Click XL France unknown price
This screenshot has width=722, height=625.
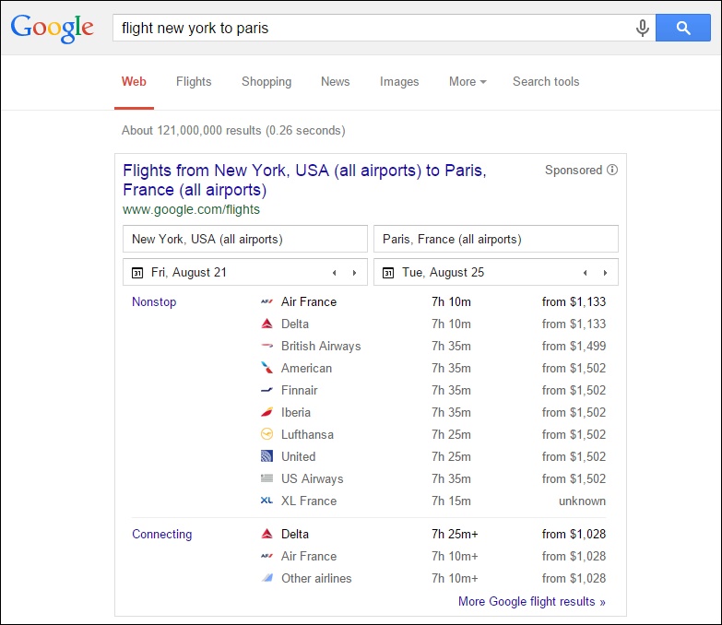[x=582, y=501]
